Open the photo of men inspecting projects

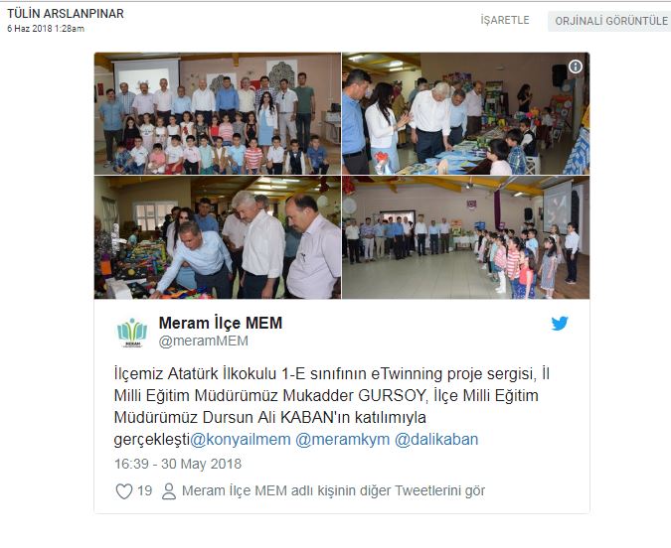[x=218, y=237]
